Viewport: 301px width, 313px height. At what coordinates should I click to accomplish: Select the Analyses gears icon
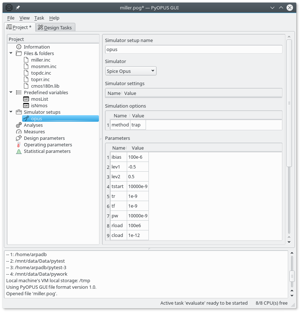tap(19, 125)
